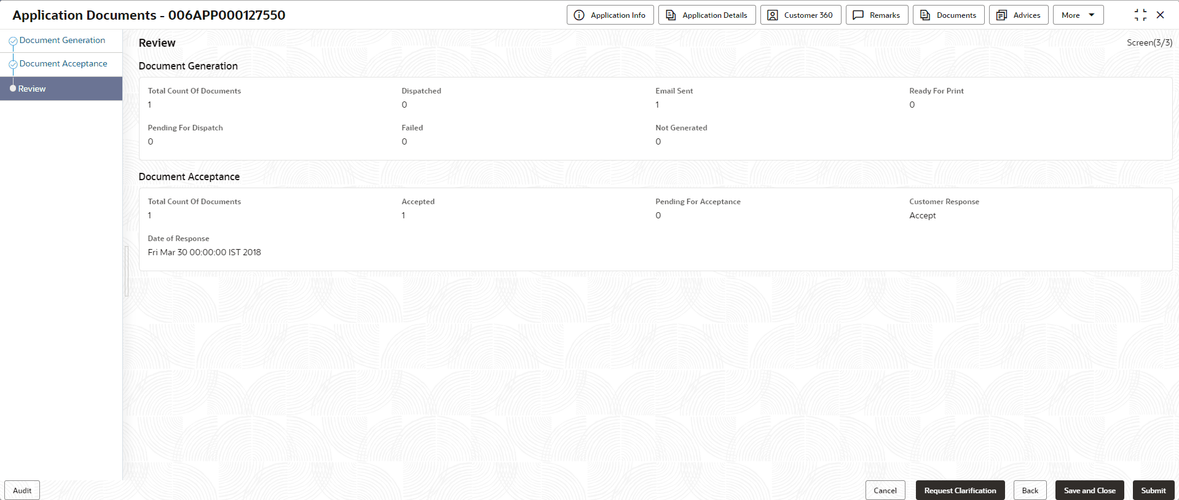Click the 'Failed' label
1179x500 pixels.
[412, 127]
